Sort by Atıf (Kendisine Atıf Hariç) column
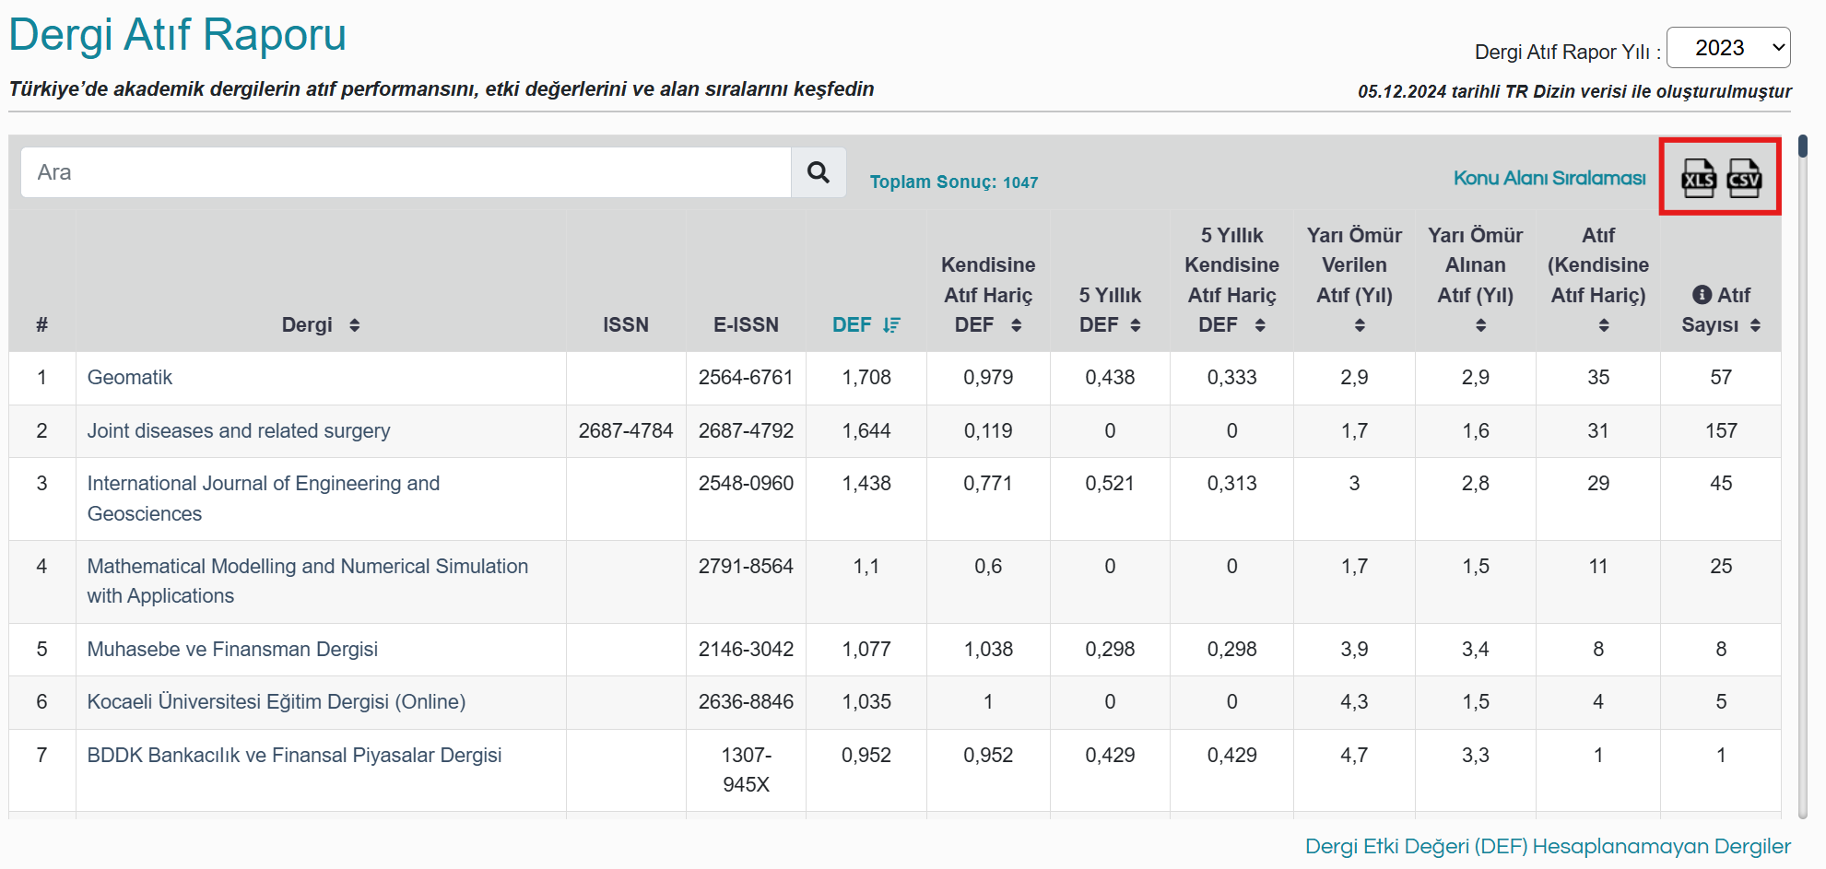The width and height of the screenshot is (1826, 869). pos(1603,325)
